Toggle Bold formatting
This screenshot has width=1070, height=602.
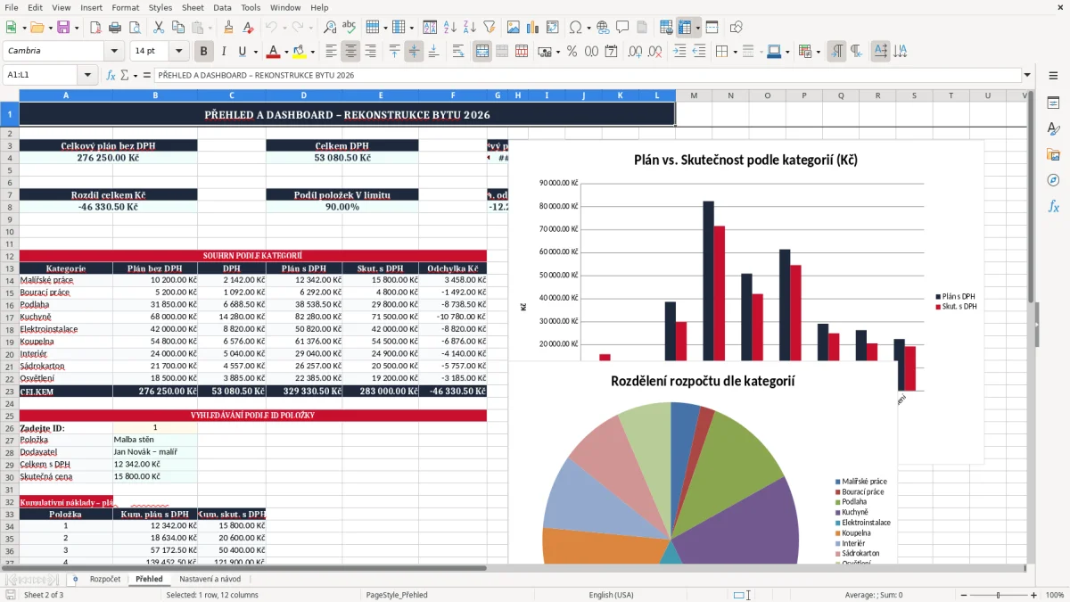tap(204, 52)
